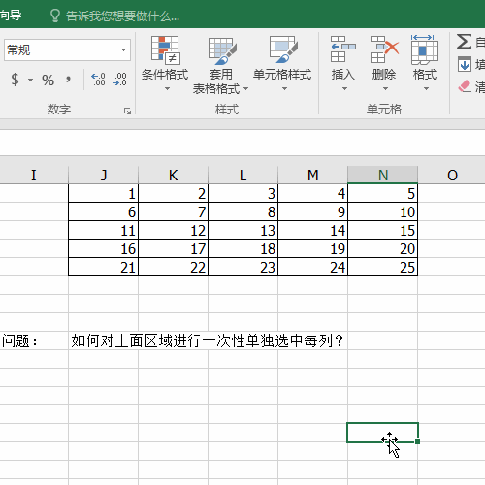Viewport: 485px width, 485px height.
Task: Click the Decrease Decimal button
Action: click(x=119, y=80)
